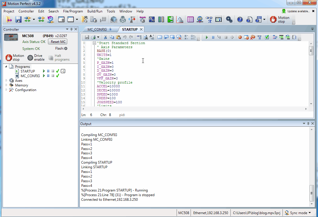The image size is (318, 217).
Task: Open the Intelligent drives icon with gears
Action: click(x=123, y=19)
